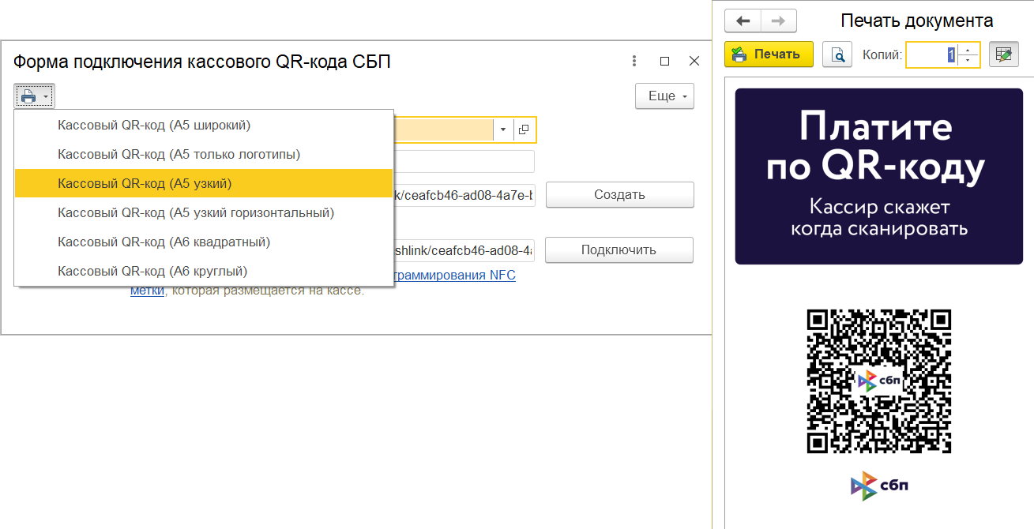Go forward in Печать документа window
The image size is (1034, 529).
[x=779, y=21]
